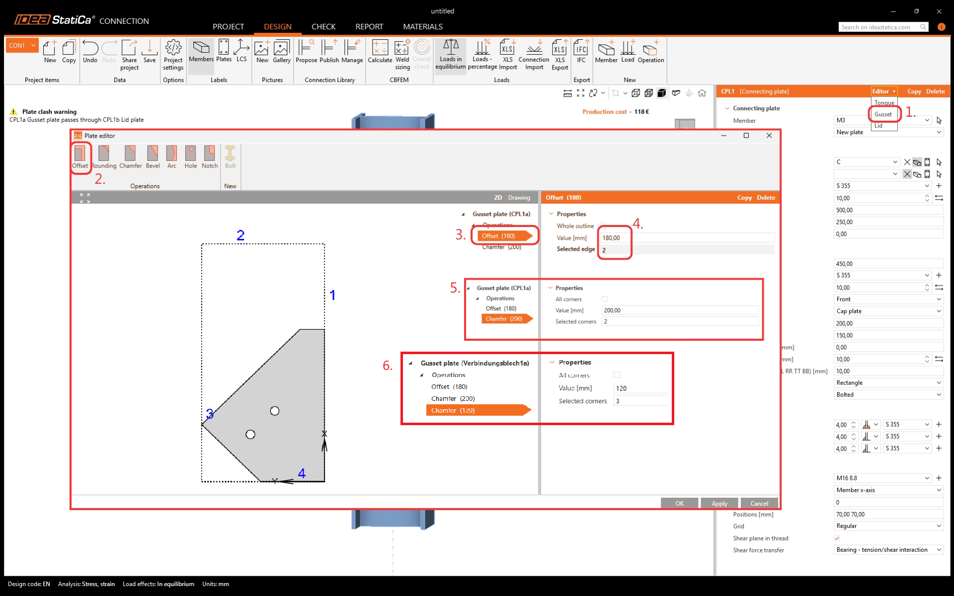Choose Gusset from Editor menu

[x=883, y=114]
